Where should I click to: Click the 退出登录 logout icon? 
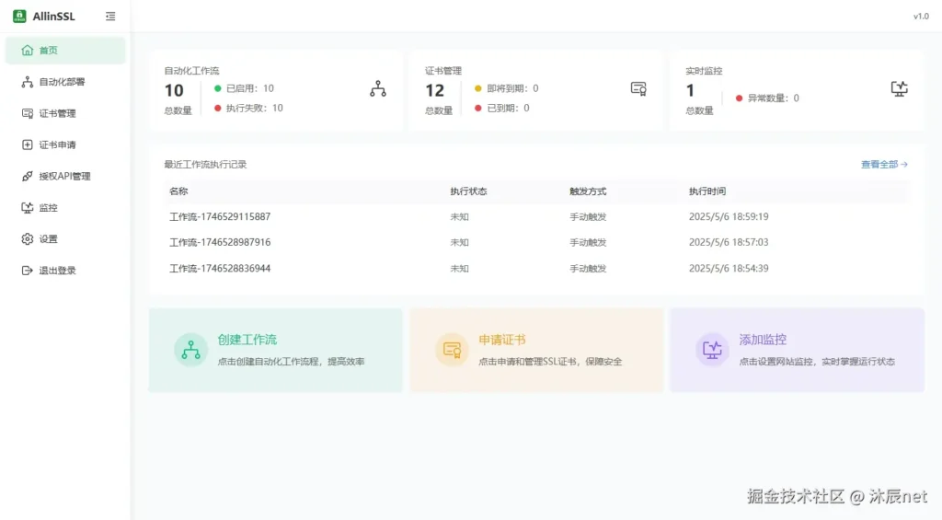[27, 271]
